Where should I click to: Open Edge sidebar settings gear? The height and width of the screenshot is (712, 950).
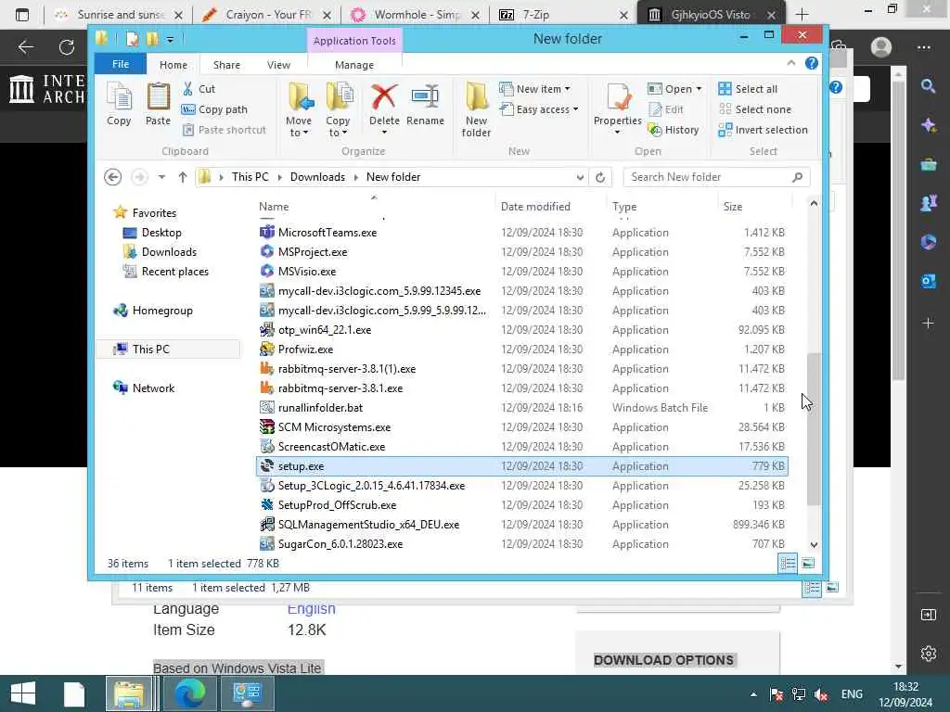pos(928,654)
